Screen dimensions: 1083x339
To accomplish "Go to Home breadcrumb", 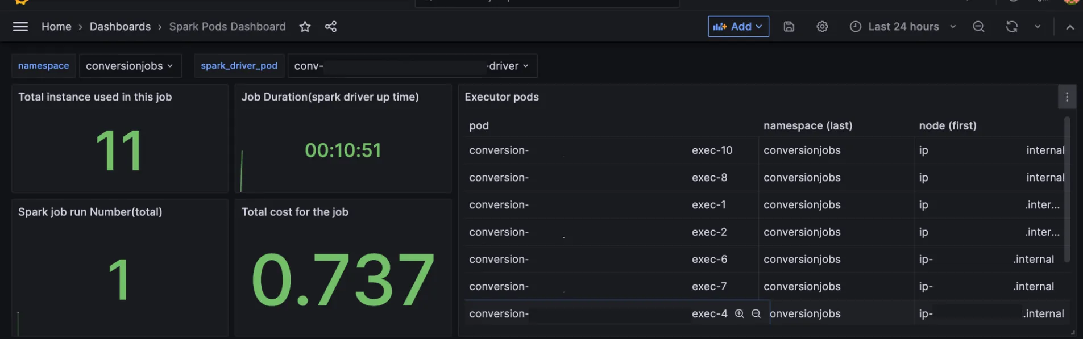I will point(56,27).
